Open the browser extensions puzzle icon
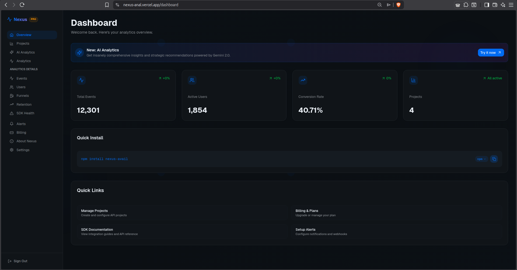517x270 pixels. click(466, 5)
